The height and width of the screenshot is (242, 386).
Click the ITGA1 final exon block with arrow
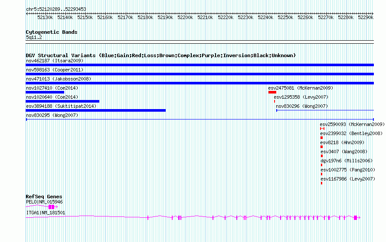(357, 218)
